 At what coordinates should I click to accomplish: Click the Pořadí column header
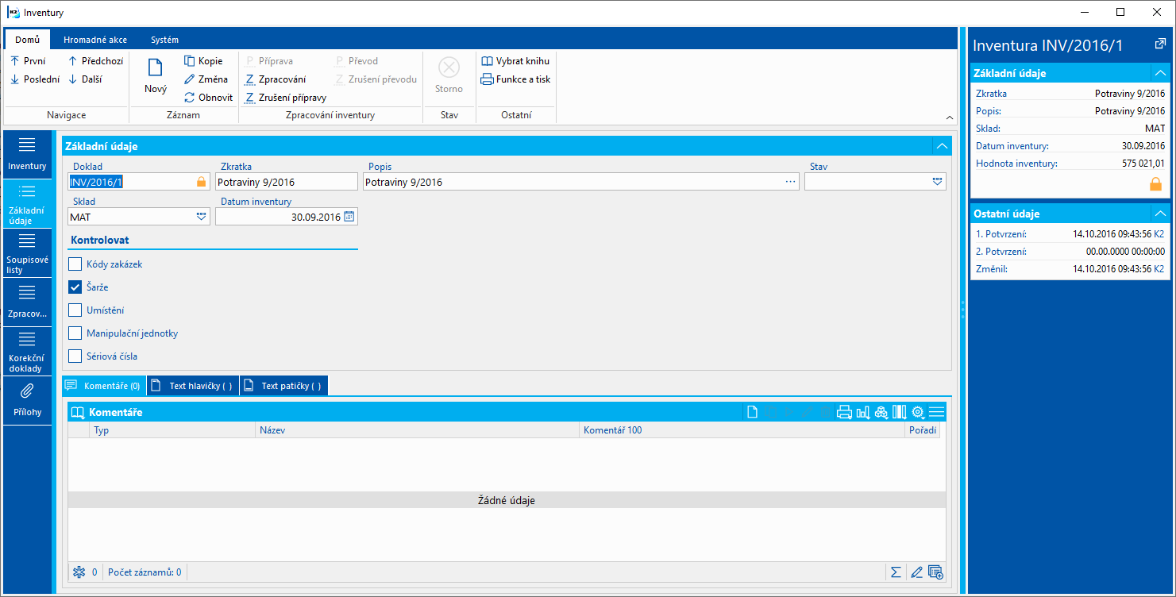(922, 430)
